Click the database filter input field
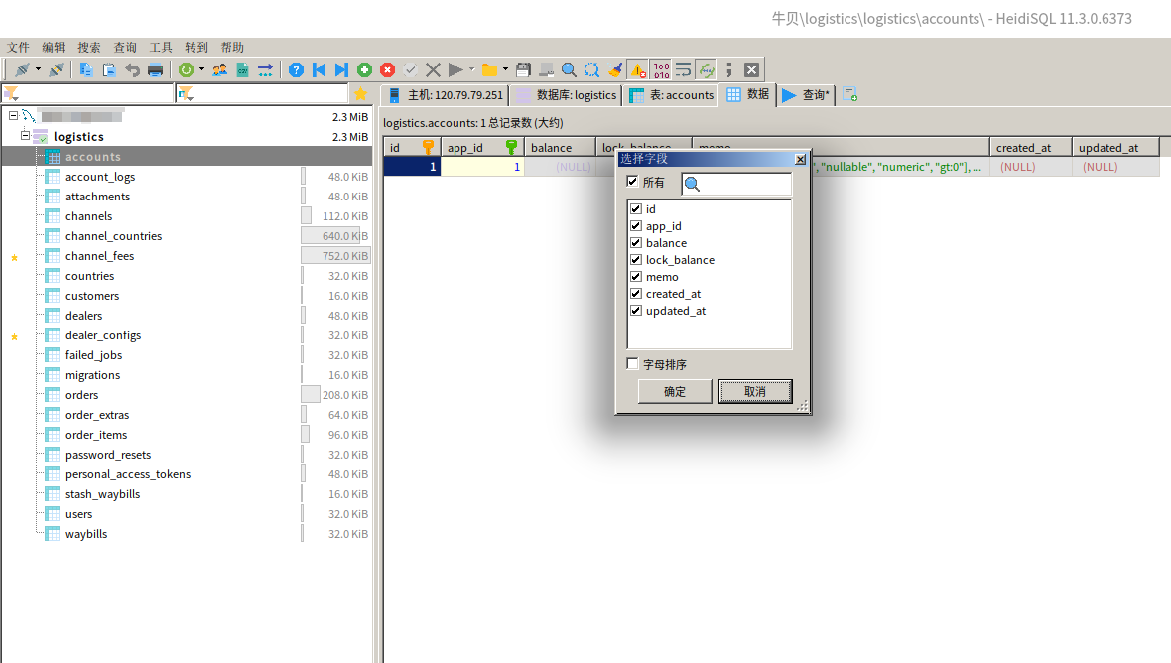Viewport: 1171px width, 663px height. 87,94
